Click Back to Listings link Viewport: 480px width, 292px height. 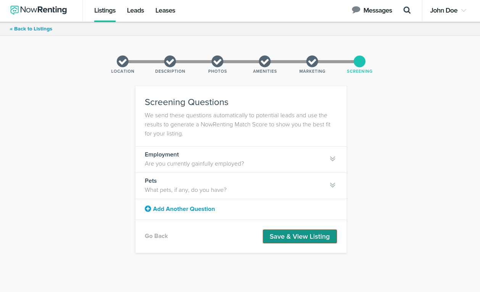[31, 29]
